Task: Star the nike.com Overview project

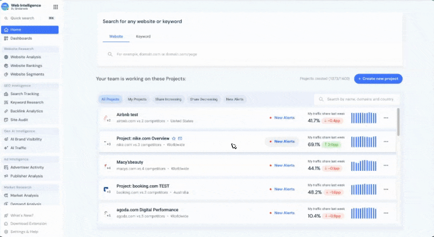Action: pos(174,138)
